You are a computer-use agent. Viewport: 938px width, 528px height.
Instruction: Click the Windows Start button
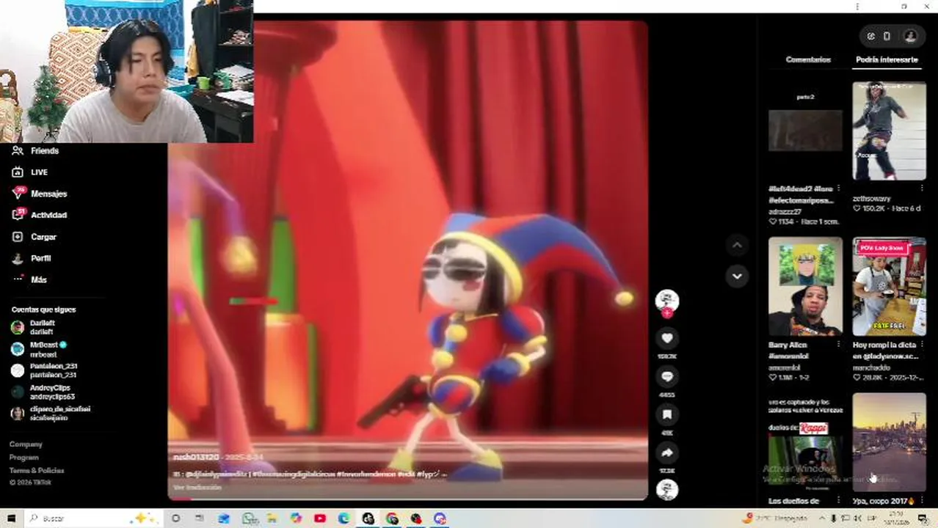click(x=11, y=518)
